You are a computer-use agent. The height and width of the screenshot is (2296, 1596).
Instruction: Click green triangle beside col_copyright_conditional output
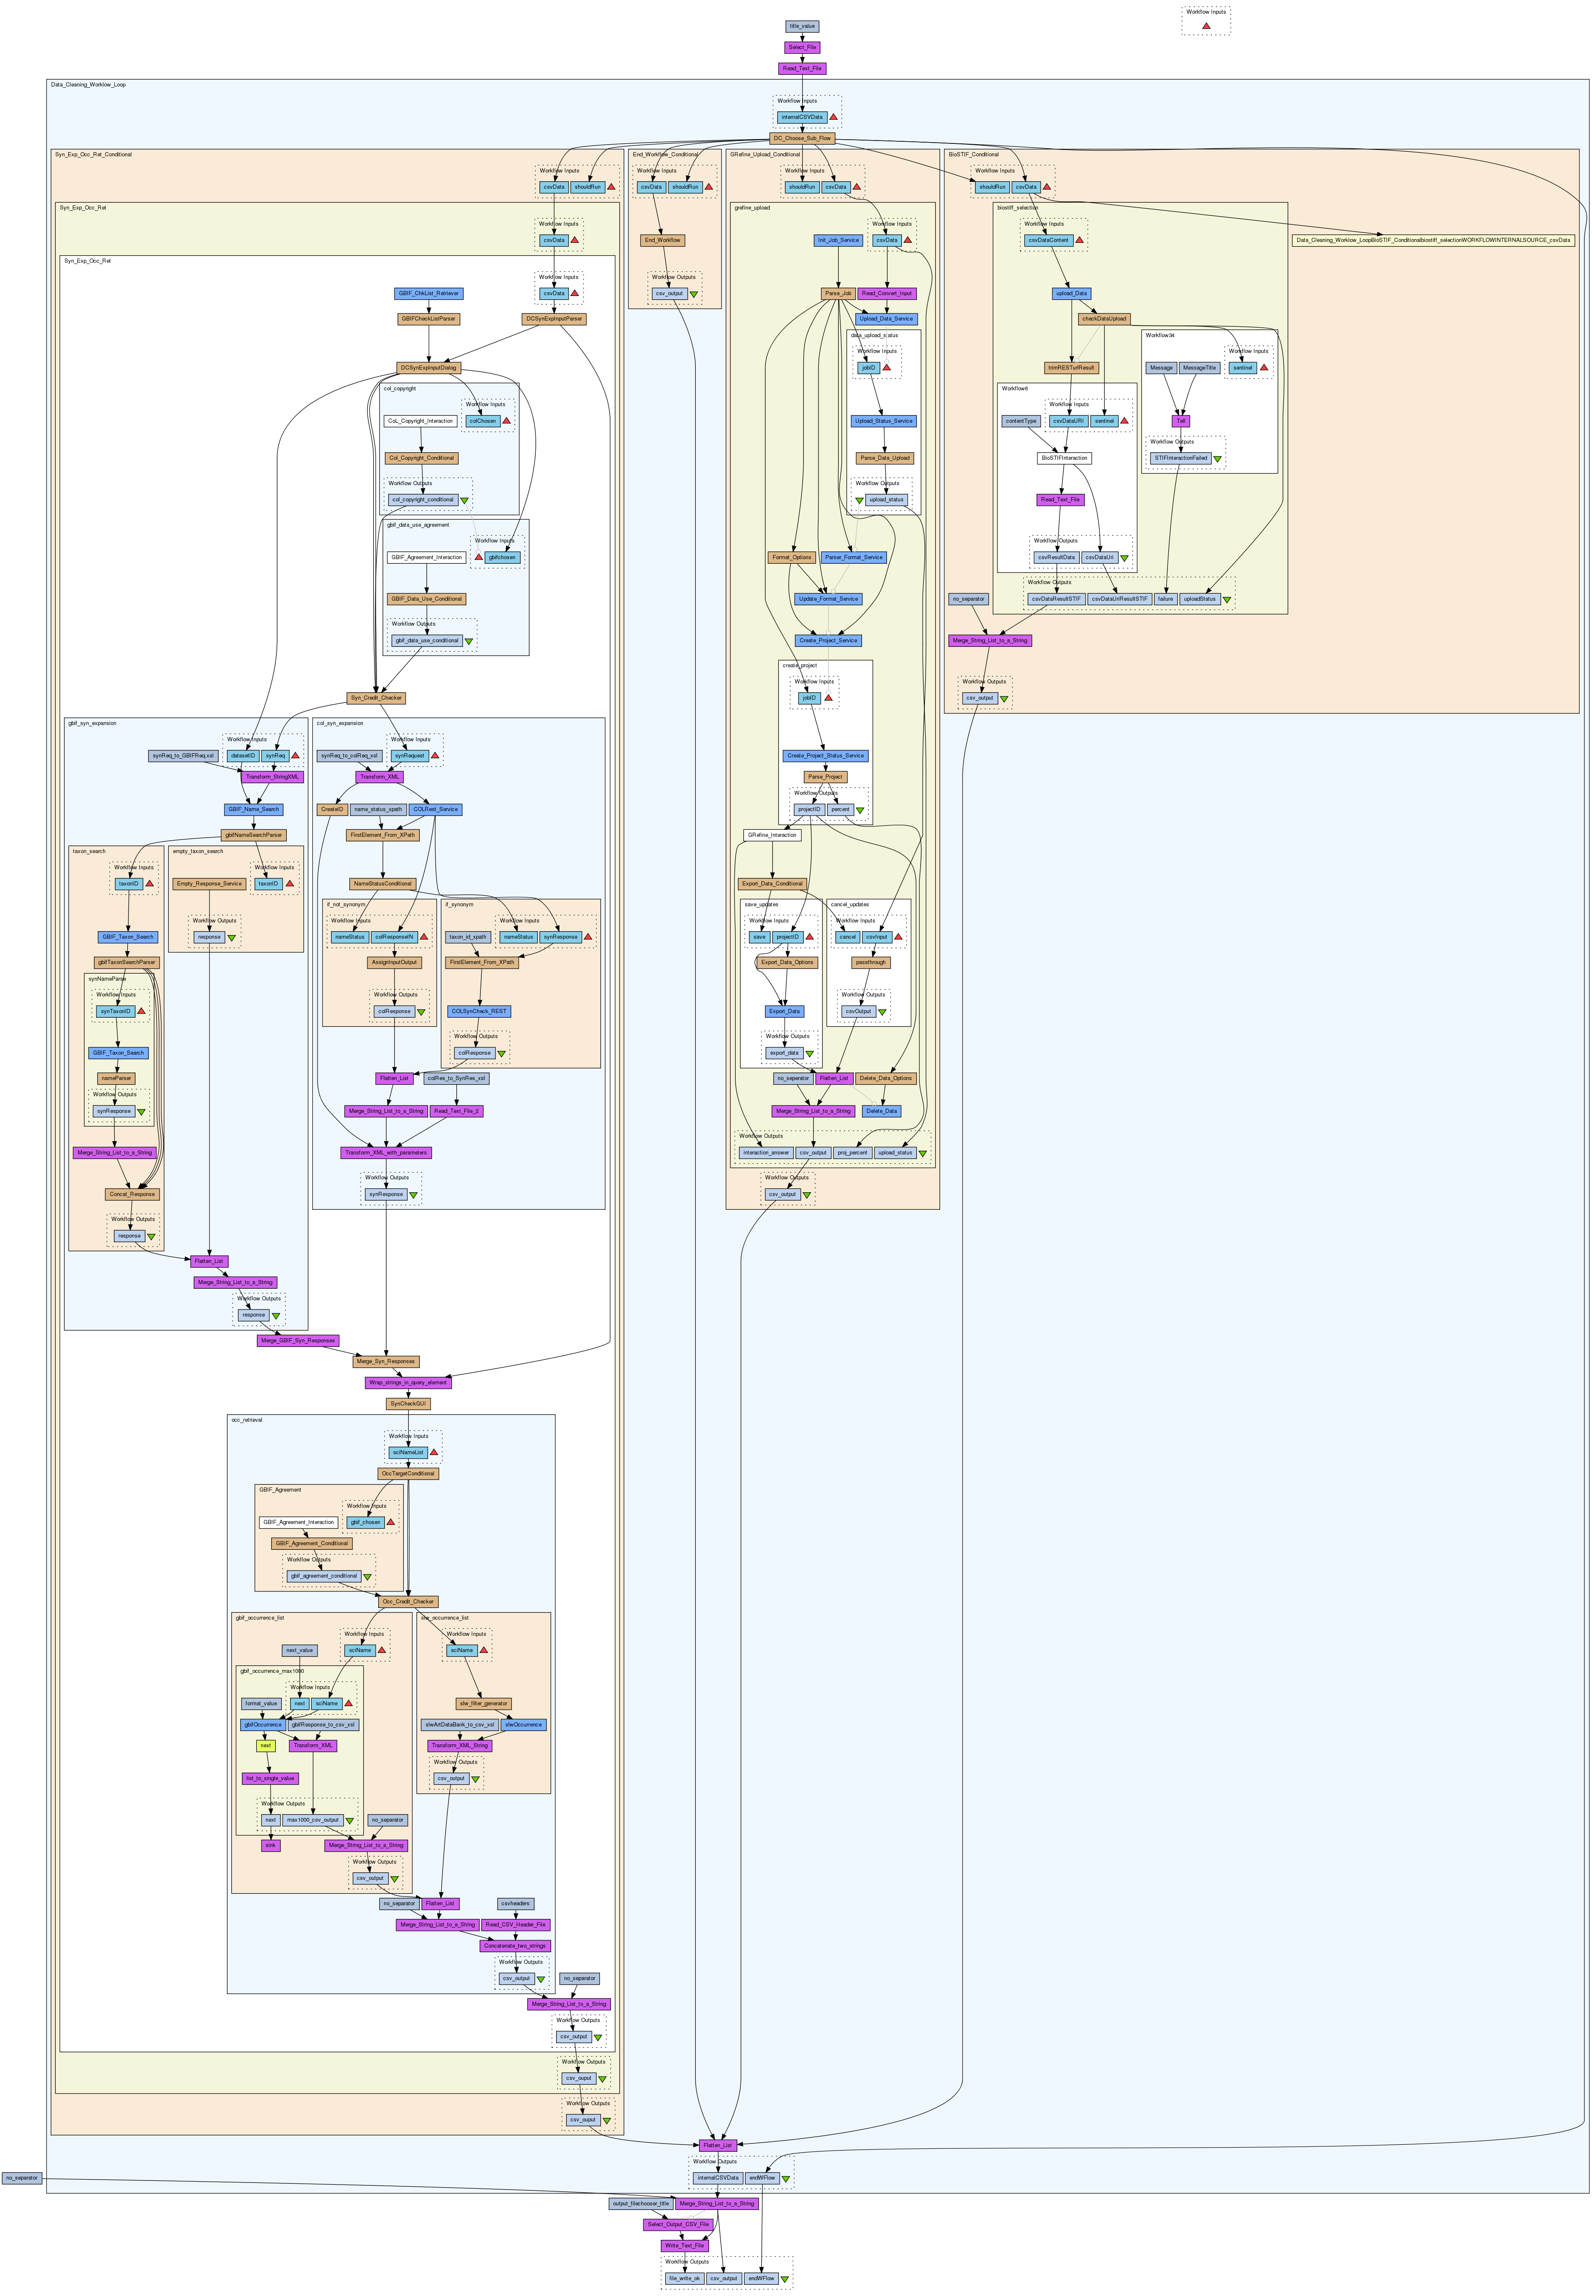[464, 500]
